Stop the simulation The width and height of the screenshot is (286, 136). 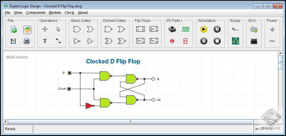[x=217, y=41]
